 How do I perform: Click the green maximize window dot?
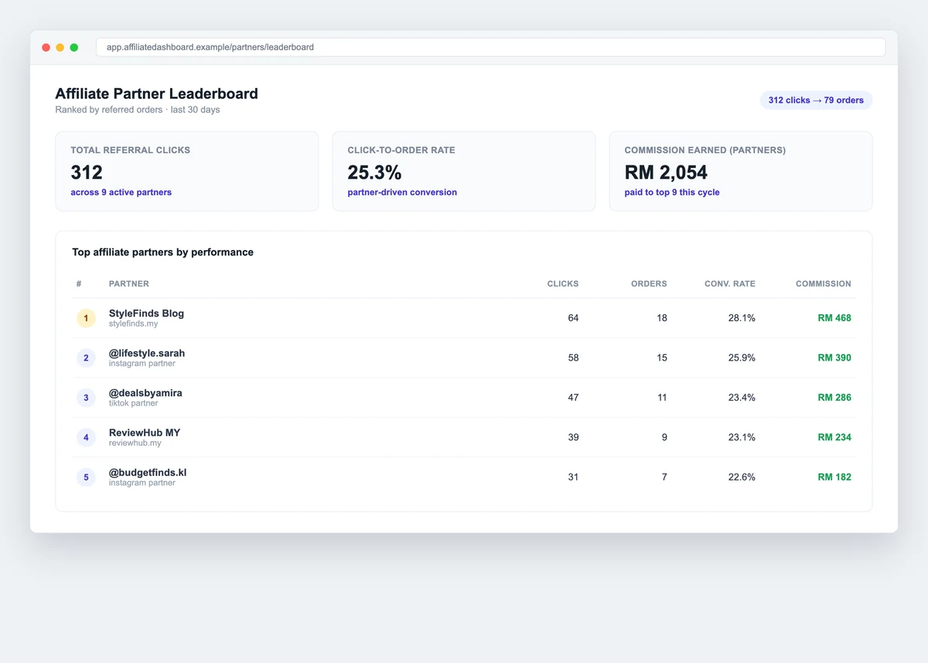[74, 47]
